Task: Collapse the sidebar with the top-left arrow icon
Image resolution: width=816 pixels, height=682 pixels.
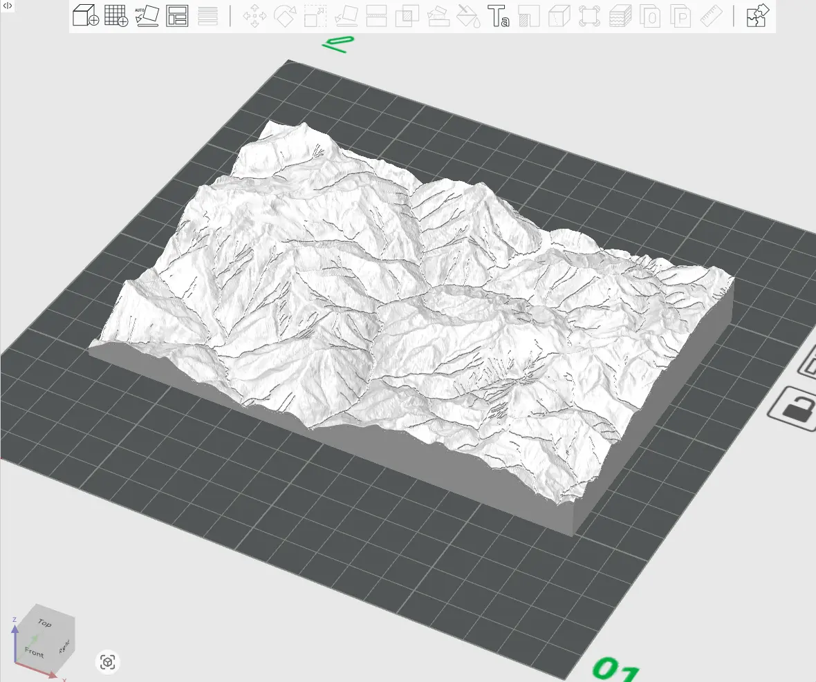Action: pos(8,6)
